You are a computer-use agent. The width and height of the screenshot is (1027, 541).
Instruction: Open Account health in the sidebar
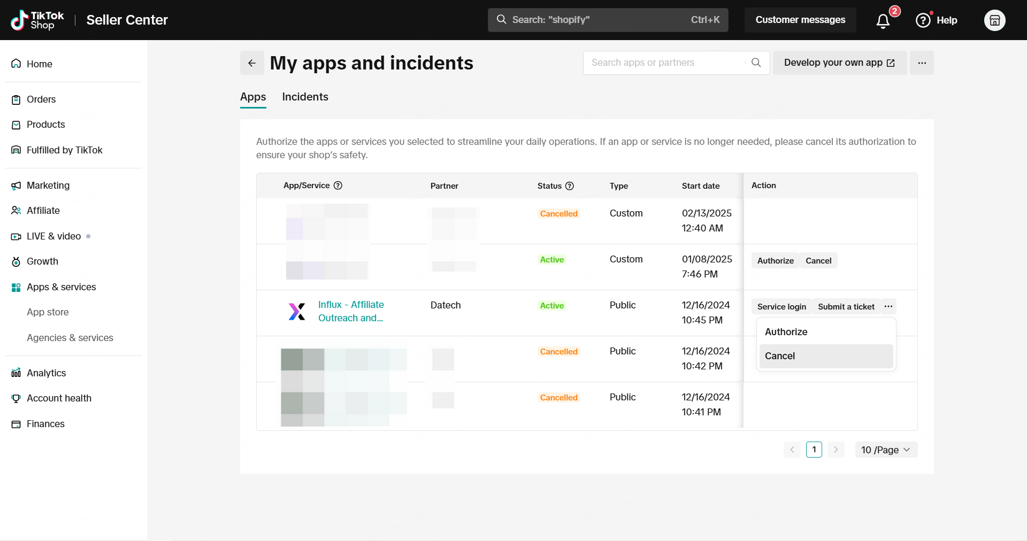click(x=59, y=398)
